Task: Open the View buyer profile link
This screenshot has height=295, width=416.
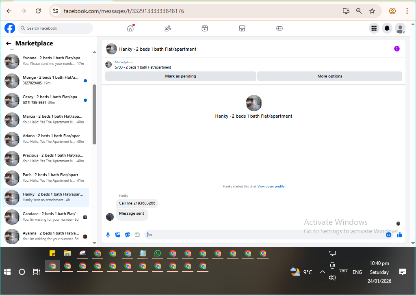Action: pyautogui.click(x=271, y=186)
